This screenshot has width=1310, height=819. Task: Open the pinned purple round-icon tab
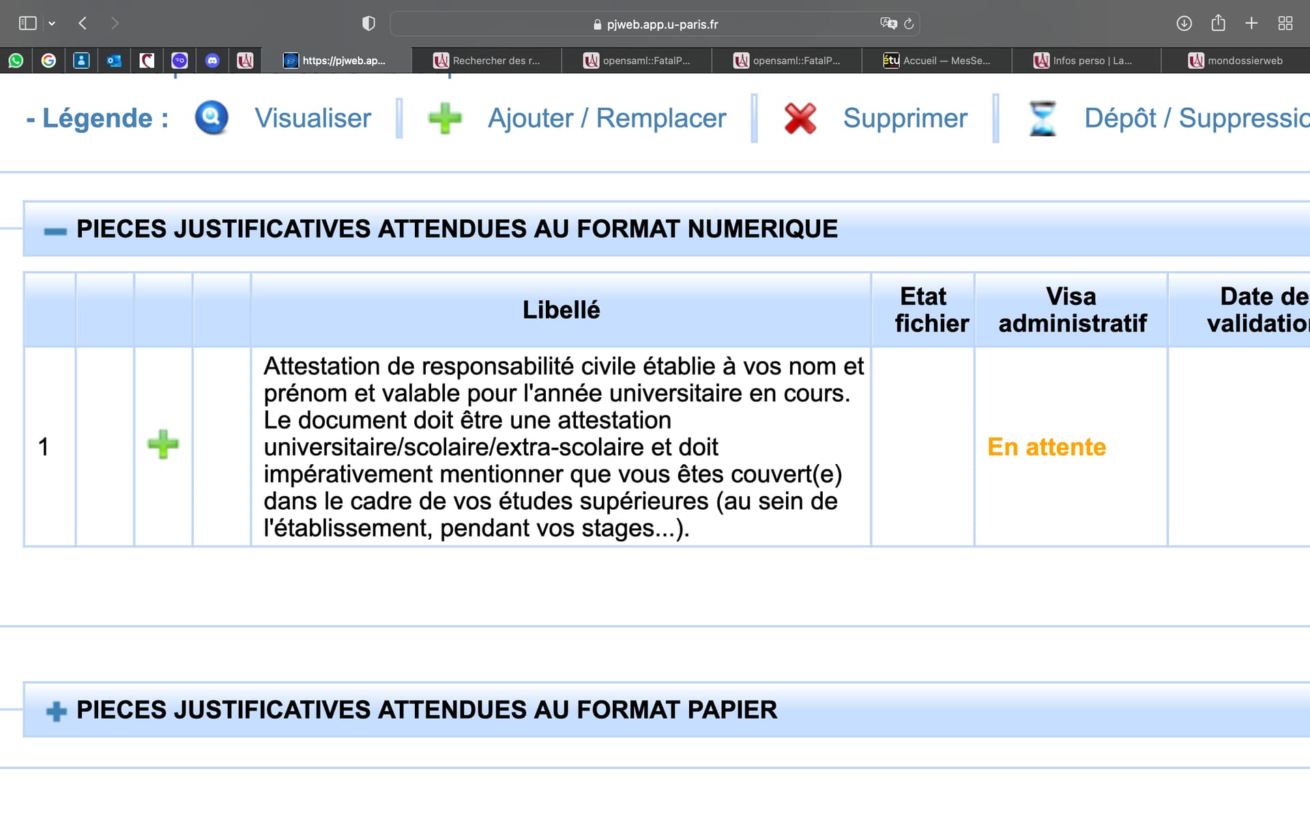[179, 61]
